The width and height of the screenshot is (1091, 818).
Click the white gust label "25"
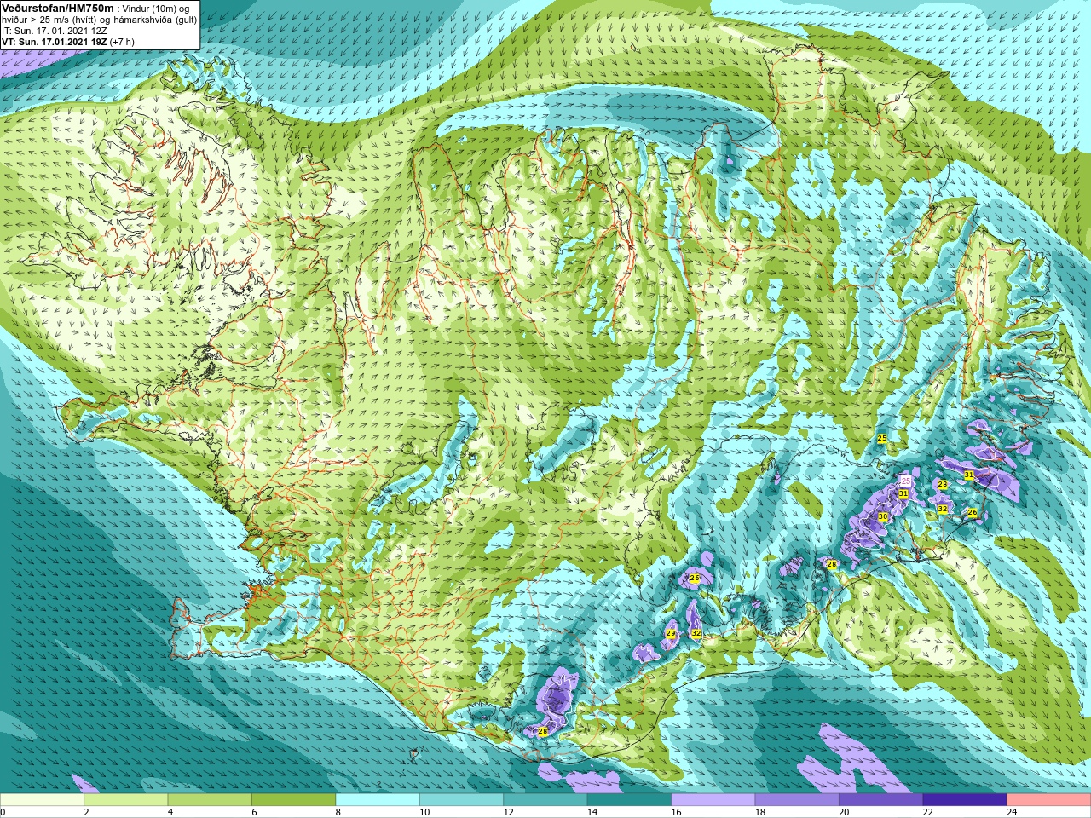[x=906, y=481]
